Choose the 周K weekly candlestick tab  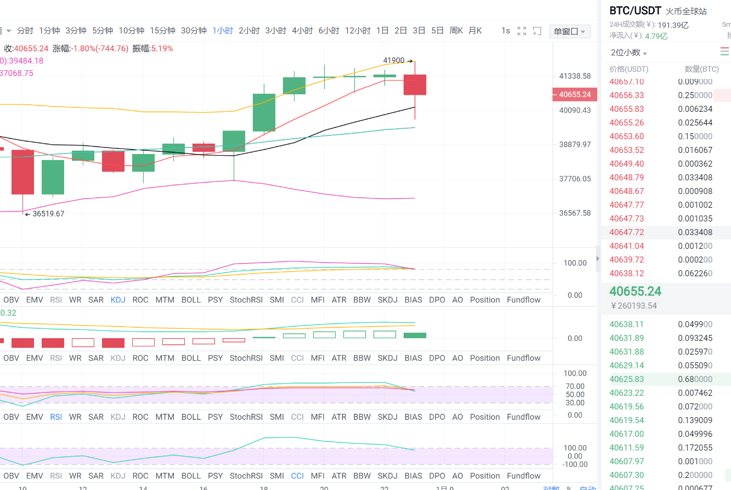coord(456,31)
